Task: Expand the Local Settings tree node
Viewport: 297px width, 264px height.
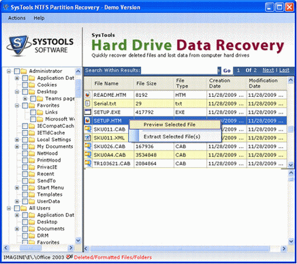Action: coord(17,140)
